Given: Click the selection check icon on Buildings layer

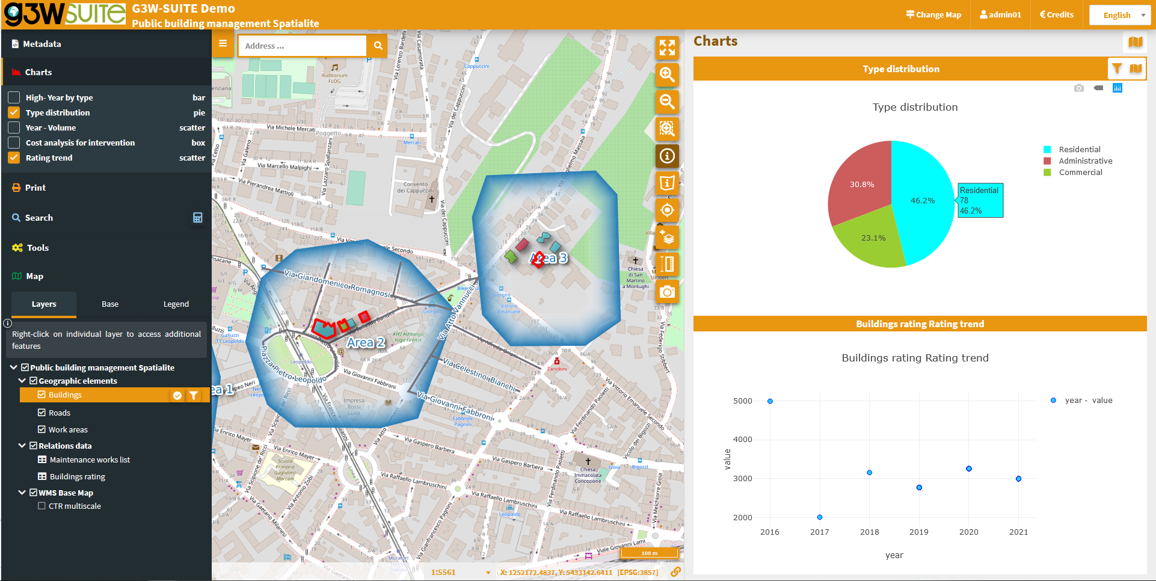Looking at the screenshot, I should coord(177,395).
